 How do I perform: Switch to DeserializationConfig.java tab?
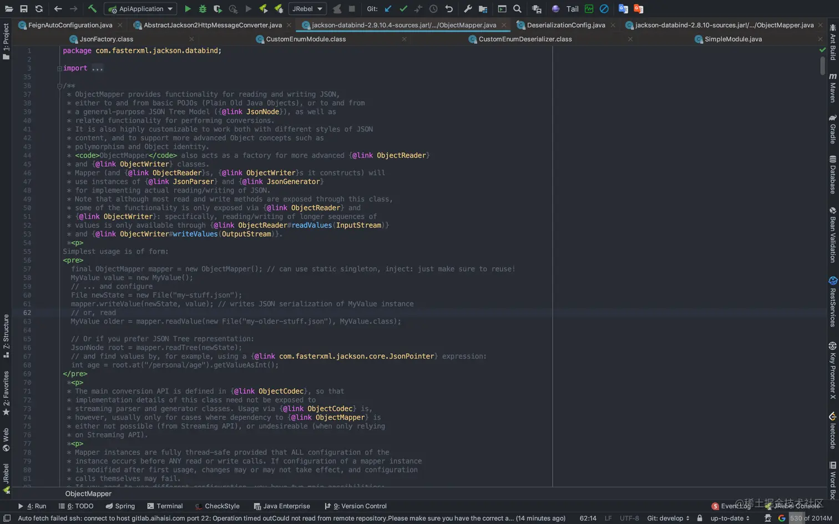(x=565, y=25)
